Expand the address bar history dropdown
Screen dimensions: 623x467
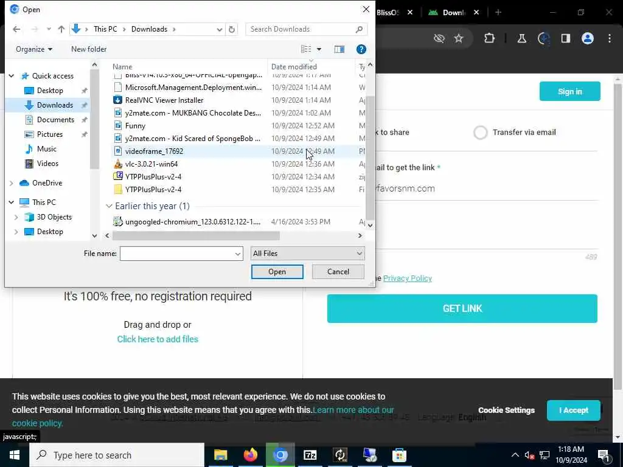219,29
